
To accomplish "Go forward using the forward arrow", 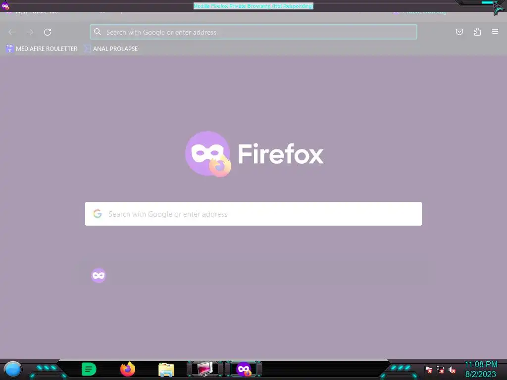I will click(x=30, y=32).
